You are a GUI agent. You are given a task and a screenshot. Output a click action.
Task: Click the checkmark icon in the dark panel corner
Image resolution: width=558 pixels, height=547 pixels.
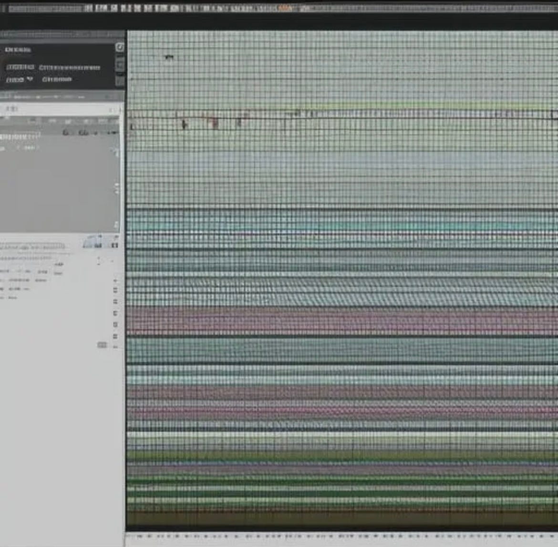click(120, 47)
